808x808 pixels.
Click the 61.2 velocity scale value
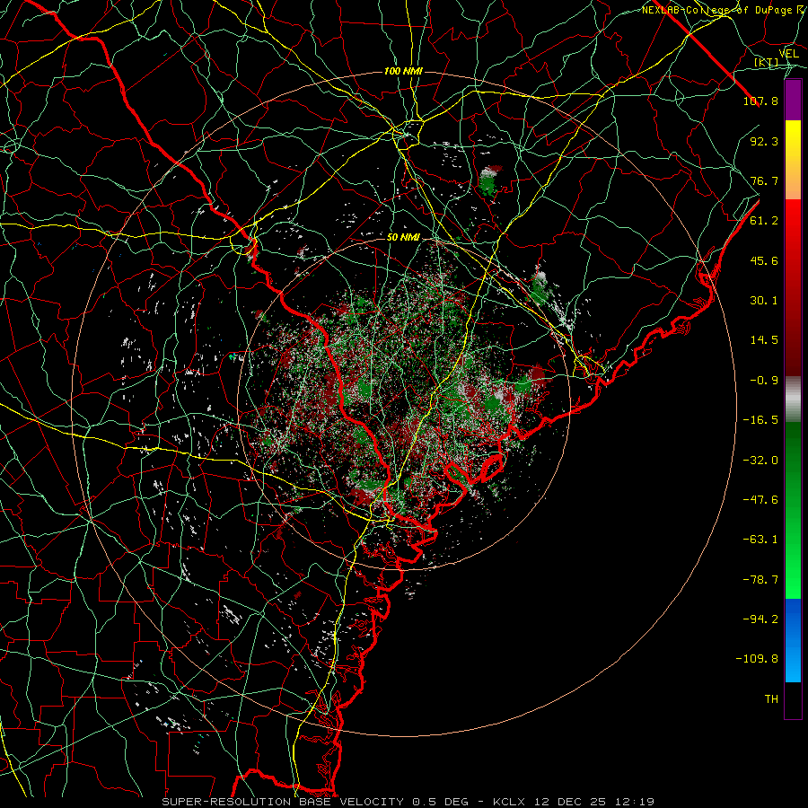click(764, 221)
